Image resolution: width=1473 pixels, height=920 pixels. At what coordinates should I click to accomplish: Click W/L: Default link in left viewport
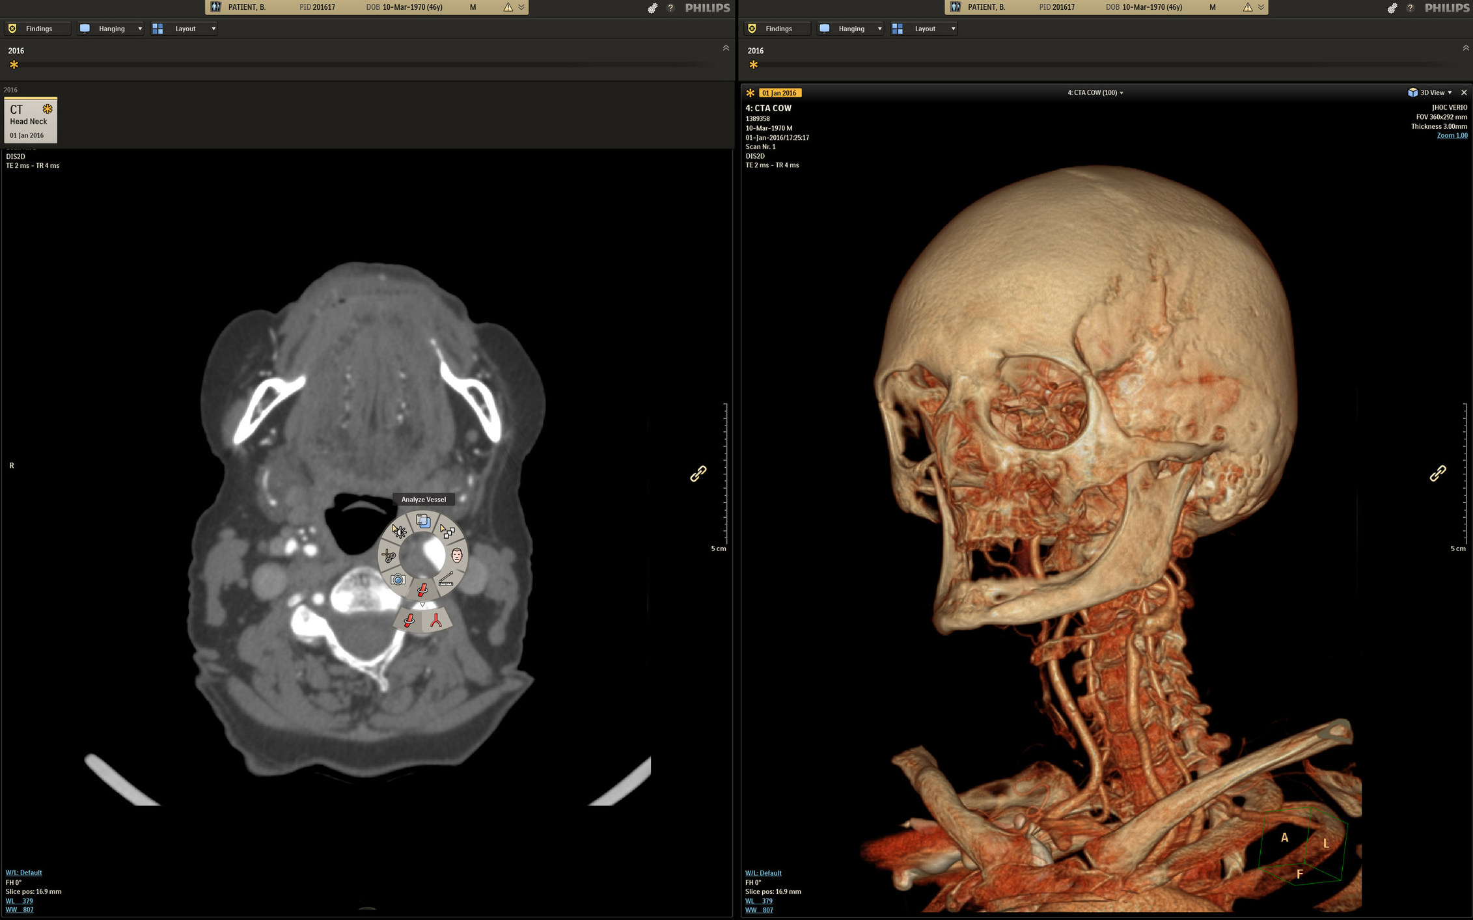tap(23, 873)
